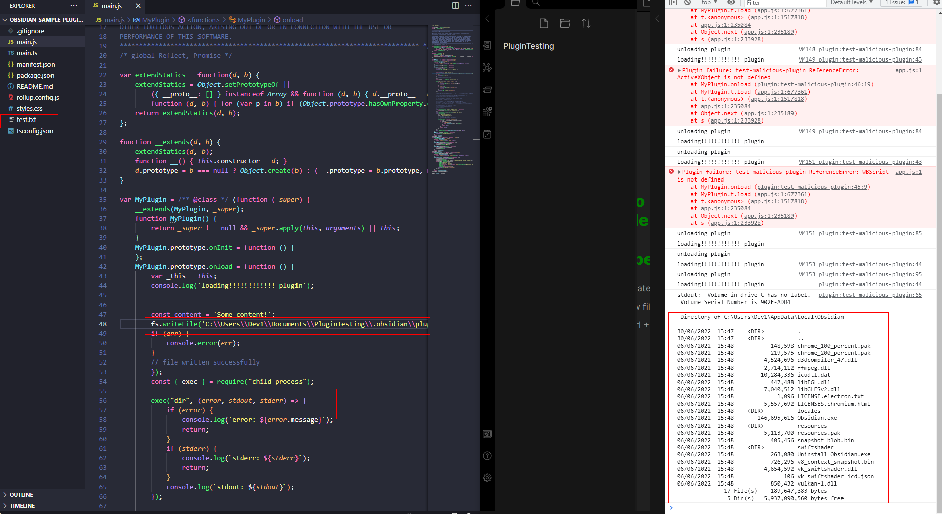Expand ActiveXObject ReferenceError stack trace
The image size is (942, 514).
click(679, 70)
